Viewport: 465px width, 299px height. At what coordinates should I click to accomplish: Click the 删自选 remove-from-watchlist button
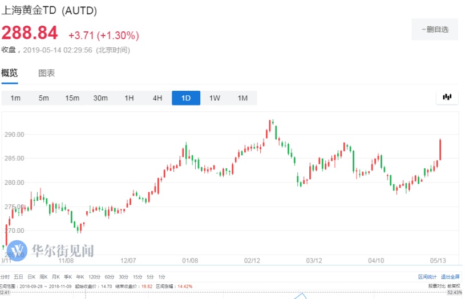point(435,29)
